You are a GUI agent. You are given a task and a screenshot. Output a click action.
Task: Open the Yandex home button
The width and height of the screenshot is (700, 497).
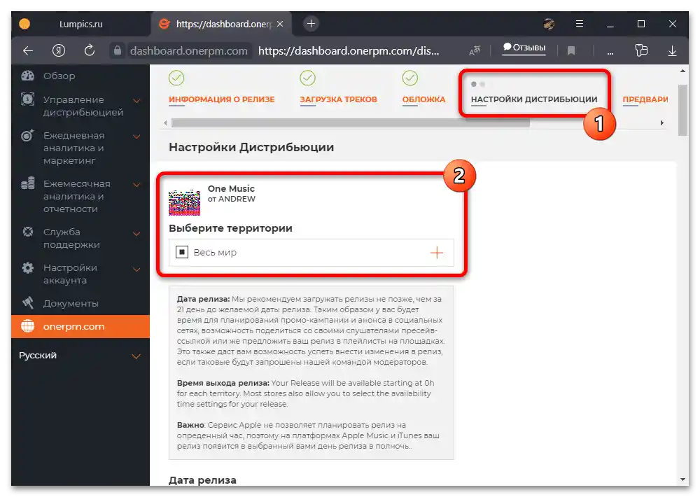59,50
